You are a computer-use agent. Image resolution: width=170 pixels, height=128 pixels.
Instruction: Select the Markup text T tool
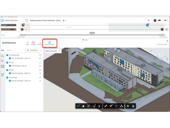[116, 106]
